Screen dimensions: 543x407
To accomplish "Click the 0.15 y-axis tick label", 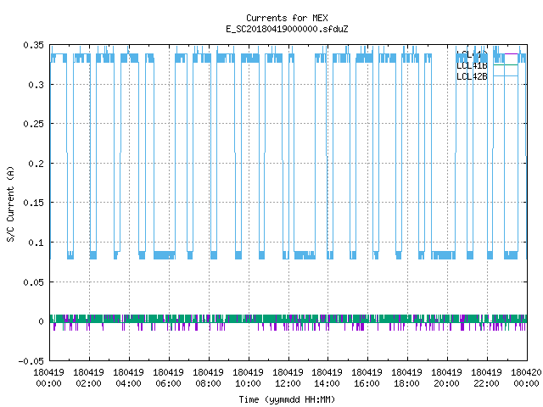I will click(34, 203).
